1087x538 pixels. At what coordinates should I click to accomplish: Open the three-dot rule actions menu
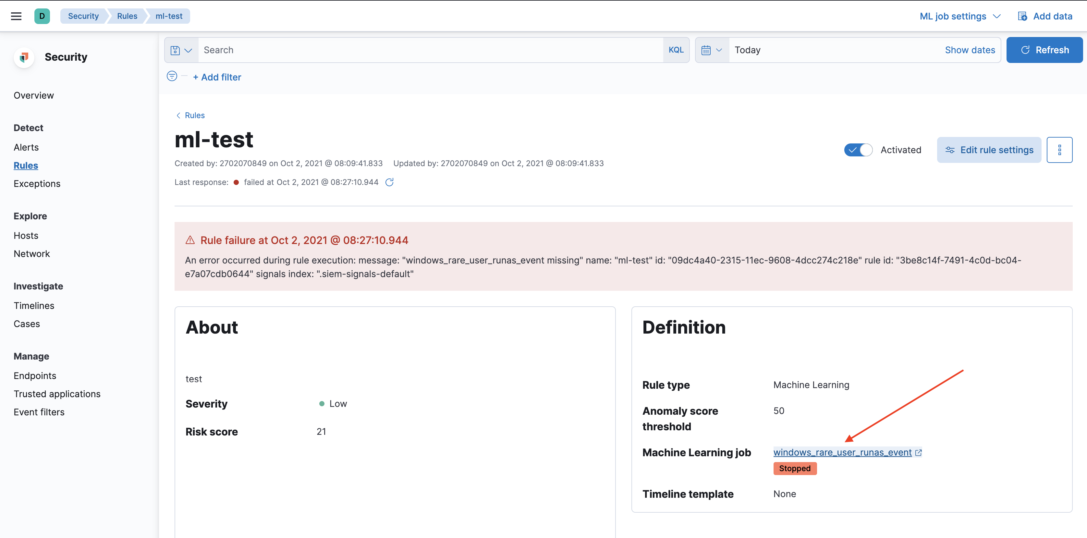coord(1059,150)
